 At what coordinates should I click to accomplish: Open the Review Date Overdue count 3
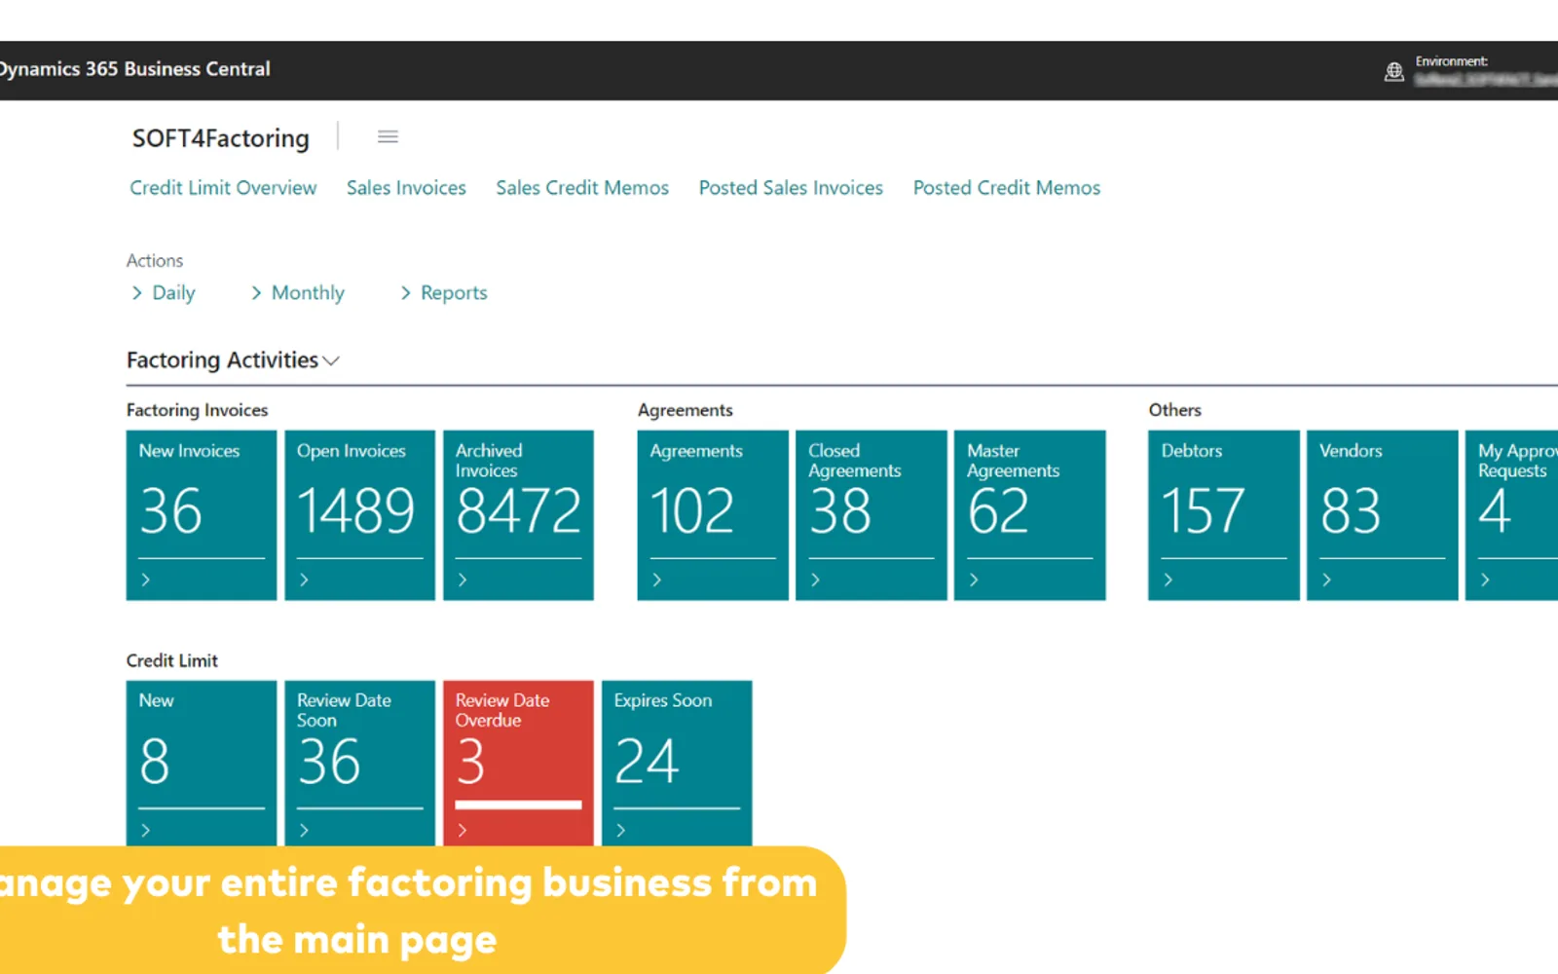pos(470,762)
